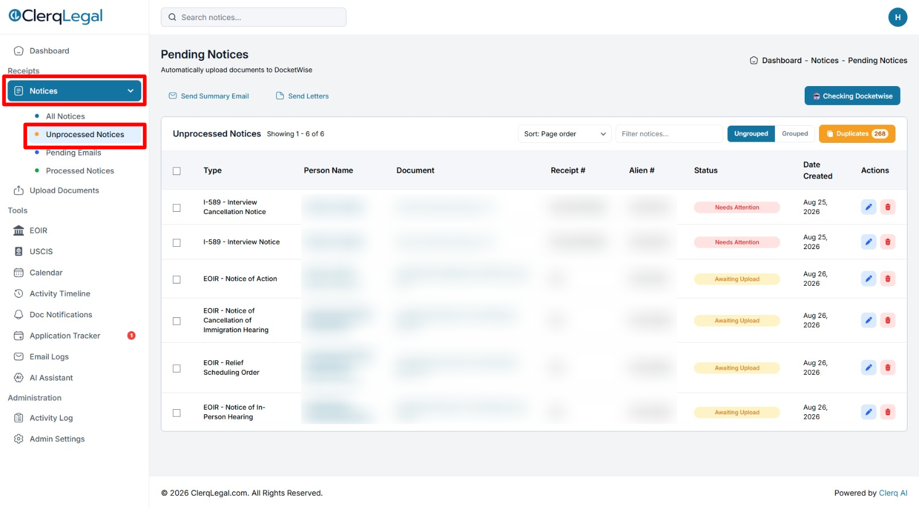Click the Email Logs envelope icon
This screenshot has width=919, height=509.
[x=18, y=356]
